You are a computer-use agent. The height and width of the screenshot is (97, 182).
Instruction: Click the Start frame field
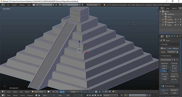[x=49, y=95]
